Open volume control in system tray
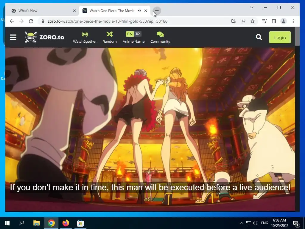305x229 pixels. pos(256,223)
